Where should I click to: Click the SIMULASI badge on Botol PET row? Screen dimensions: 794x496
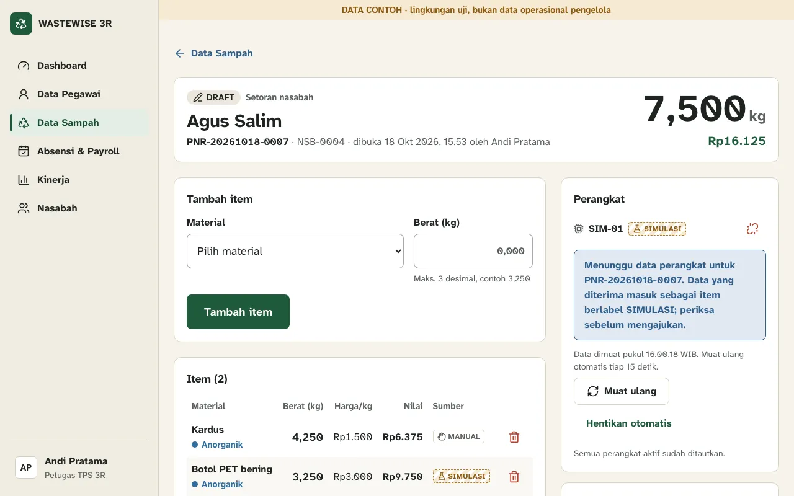[x=462, y=476]
